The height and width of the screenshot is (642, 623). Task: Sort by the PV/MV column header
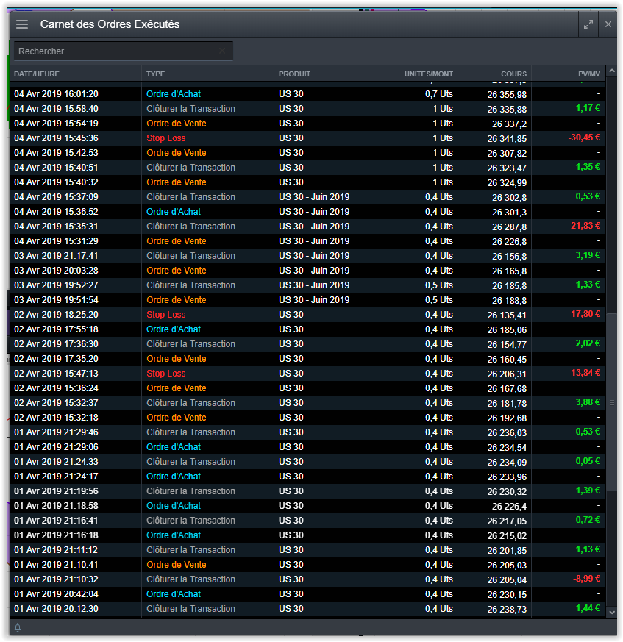point(589,74)
